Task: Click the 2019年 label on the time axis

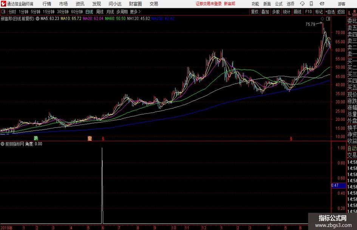Action: [x=6, y=228]
